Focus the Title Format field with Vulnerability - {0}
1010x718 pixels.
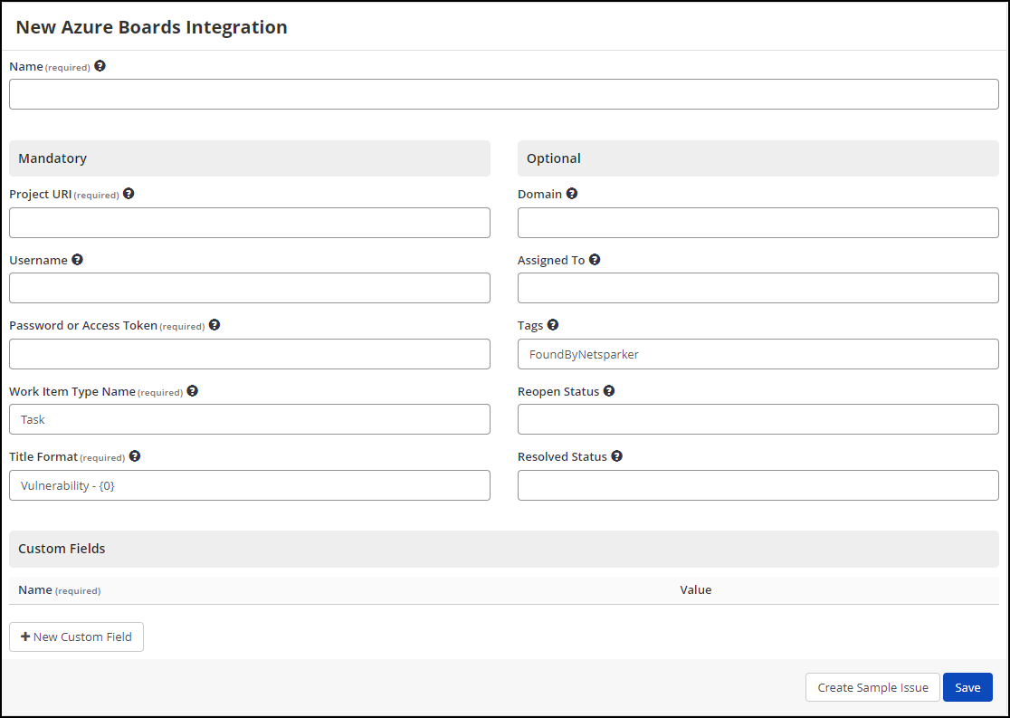click(250, 485)
